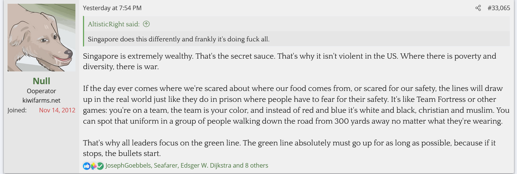Screen dimensions: 517x174
Task: Open Null's dog avatar image
Action: [x=41, y=38]
